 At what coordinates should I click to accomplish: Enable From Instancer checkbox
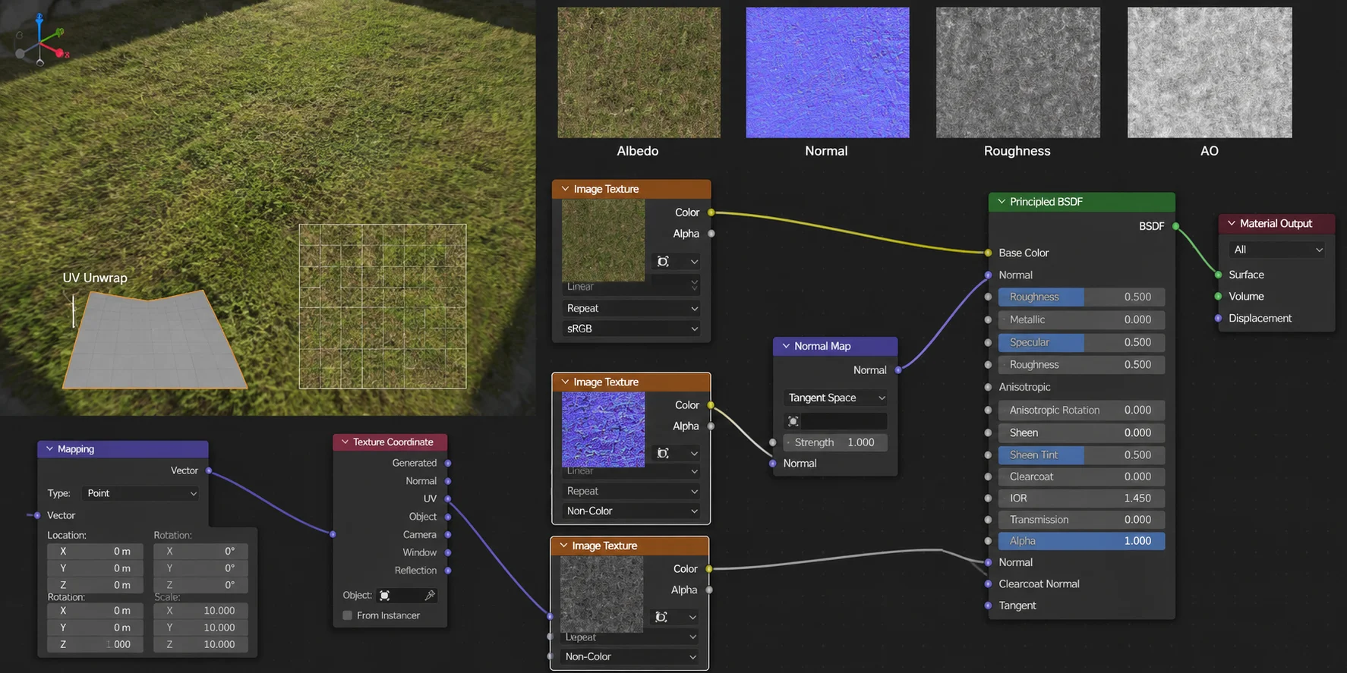[347, 615]
